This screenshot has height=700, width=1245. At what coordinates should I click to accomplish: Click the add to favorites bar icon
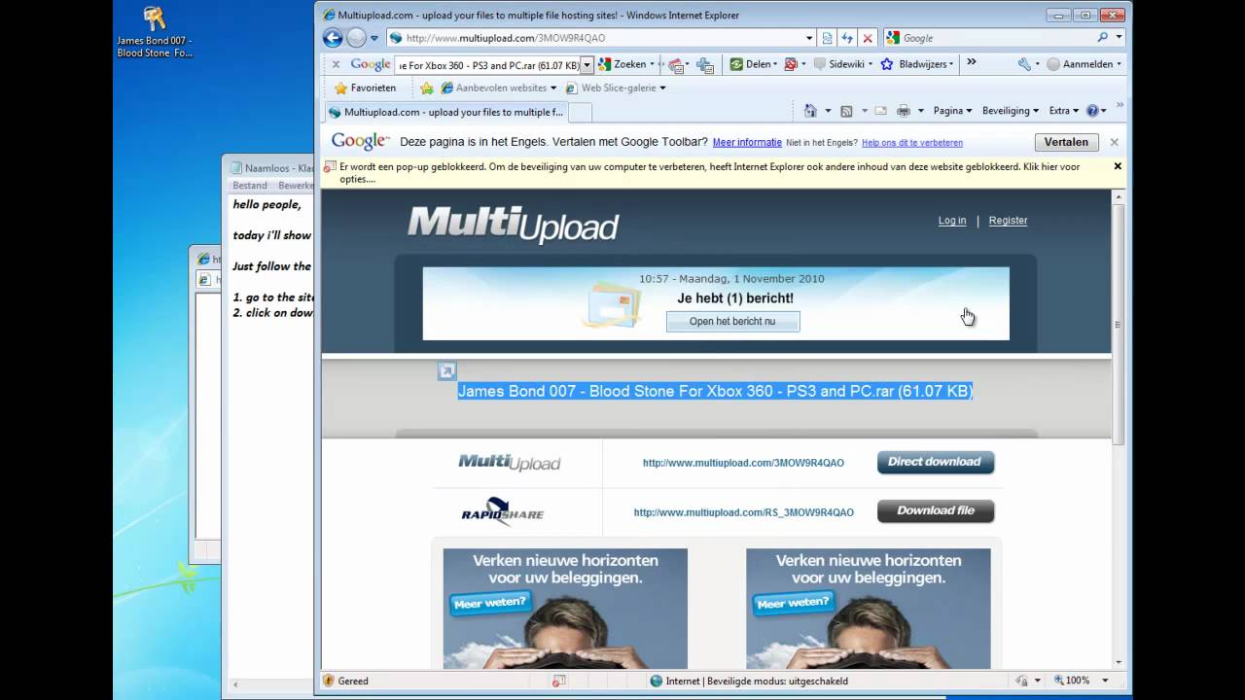[x=427, y=87]
